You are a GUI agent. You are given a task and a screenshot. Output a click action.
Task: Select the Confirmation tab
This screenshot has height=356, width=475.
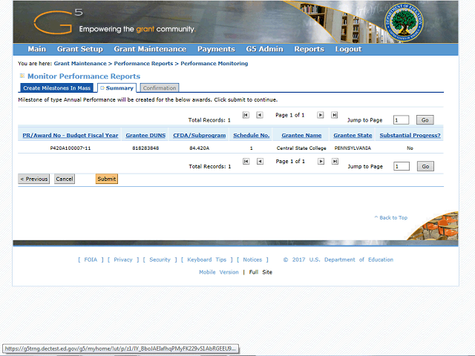[x=160, y=88]
